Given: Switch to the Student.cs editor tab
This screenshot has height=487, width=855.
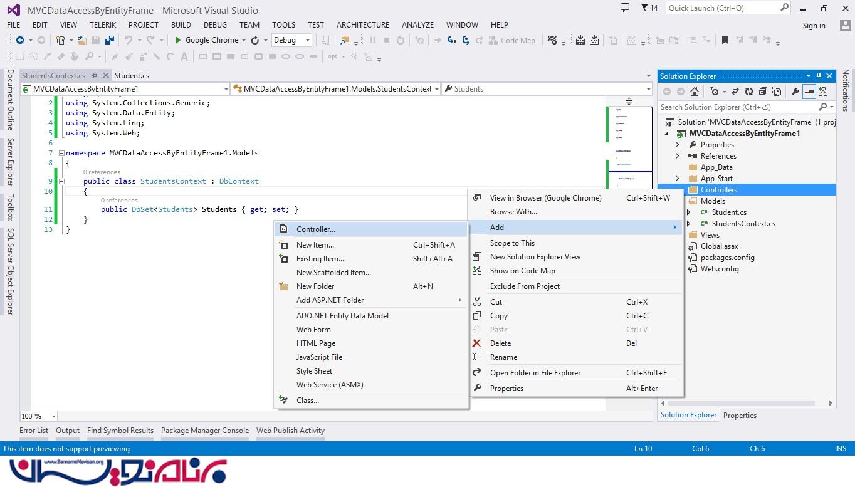Looking at the screenshot, I should click(132, 76).
